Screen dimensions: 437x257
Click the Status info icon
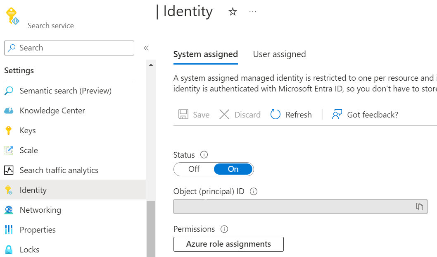pos(204,155)
